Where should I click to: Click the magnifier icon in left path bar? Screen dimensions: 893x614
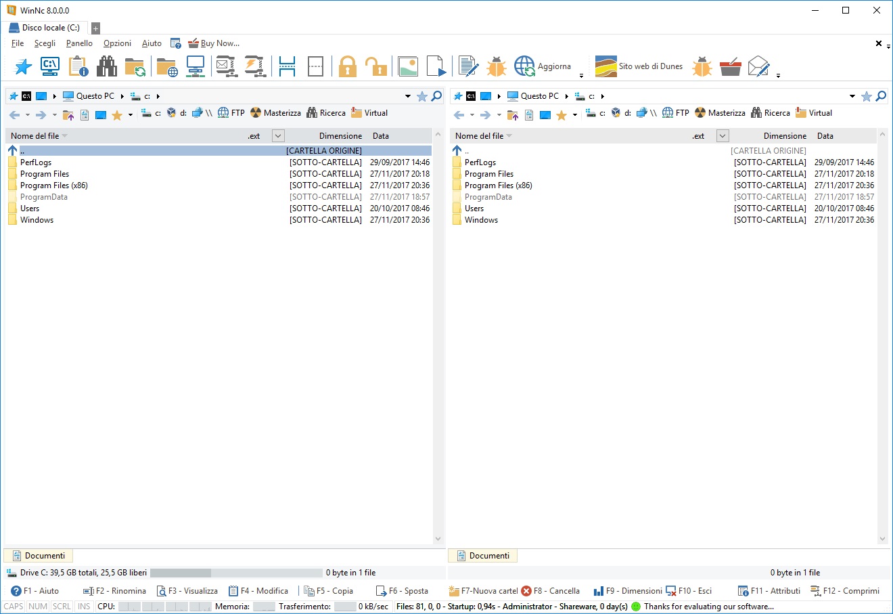click(437, 96)
